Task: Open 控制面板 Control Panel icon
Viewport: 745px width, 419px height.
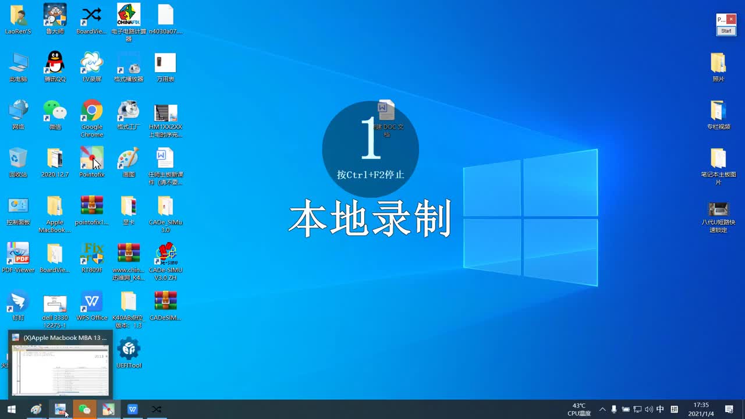Action: (x=18, y=210)
